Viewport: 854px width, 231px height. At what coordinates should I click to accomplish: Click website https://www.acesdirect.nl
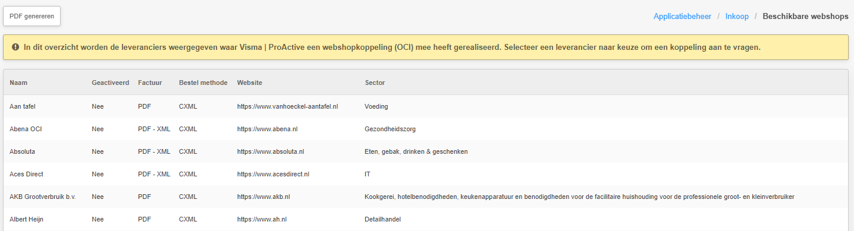(273, 174)
